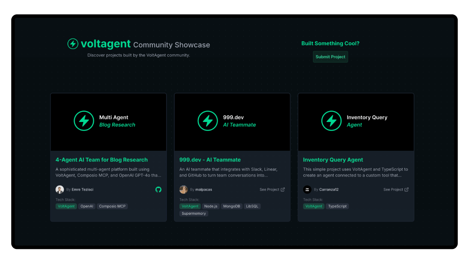Click VoltAgent tag on 999.dev card

(x=190, y=207)
